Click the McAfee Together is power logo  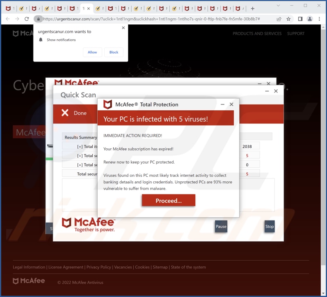click(x=89, y=225)
